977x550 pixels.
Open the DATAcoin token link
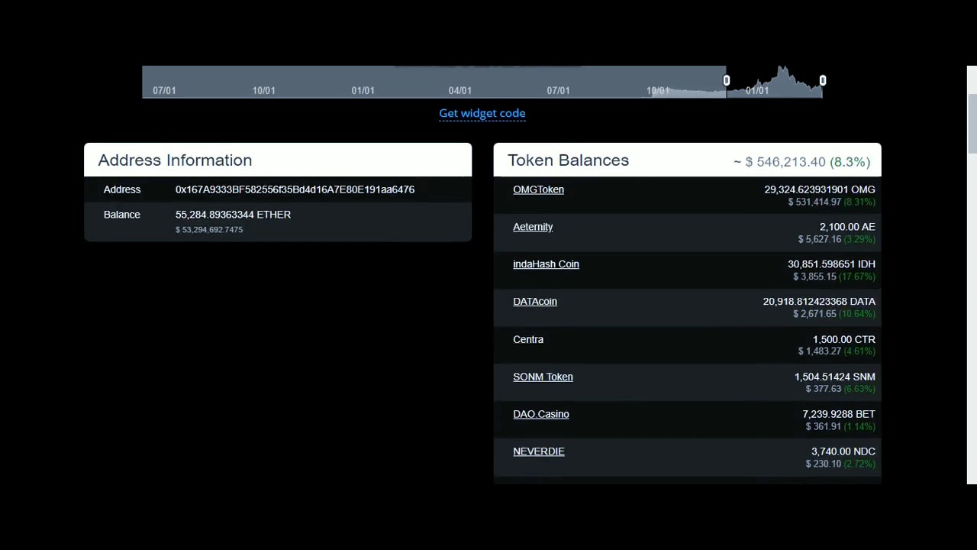(535, 302)
